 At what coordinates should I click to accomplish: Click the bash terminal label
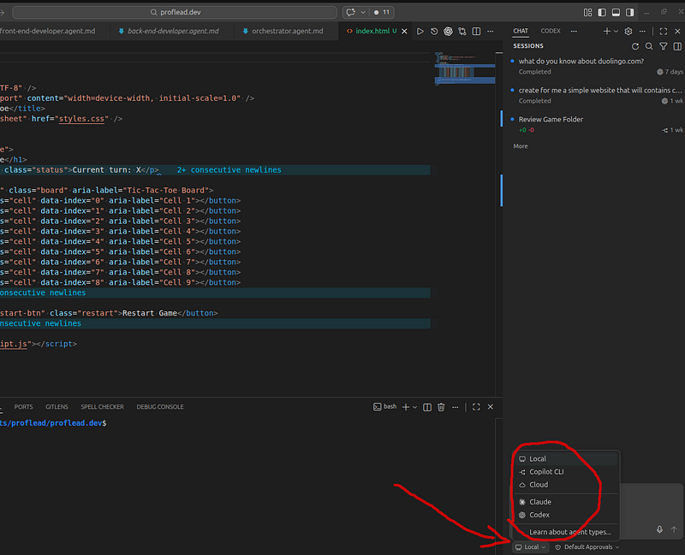click(384, 407)
